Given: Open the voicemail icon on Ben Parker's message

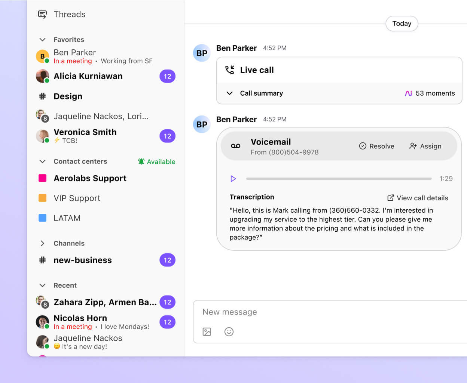Looking at the screenshot, I should click(x=235, y=146).
